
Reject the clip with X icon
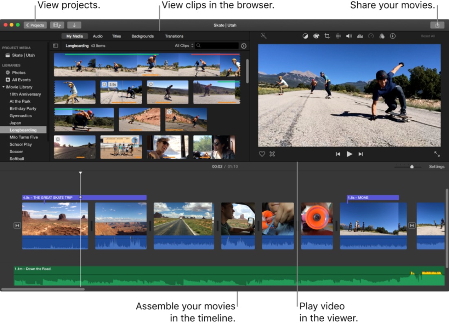click(x=272, y=154)
